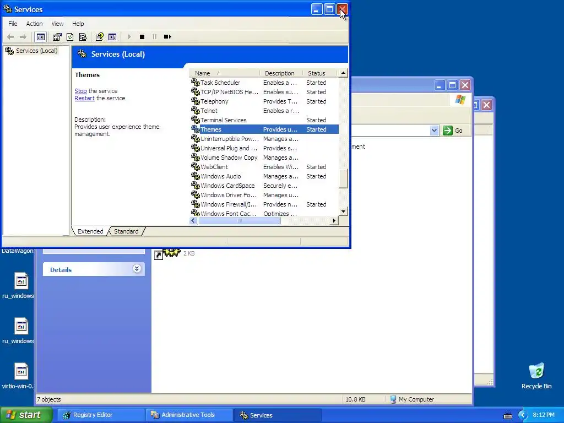
Task: Select the Themes service row
Action: pyautogui.click(x=264, y=129)
